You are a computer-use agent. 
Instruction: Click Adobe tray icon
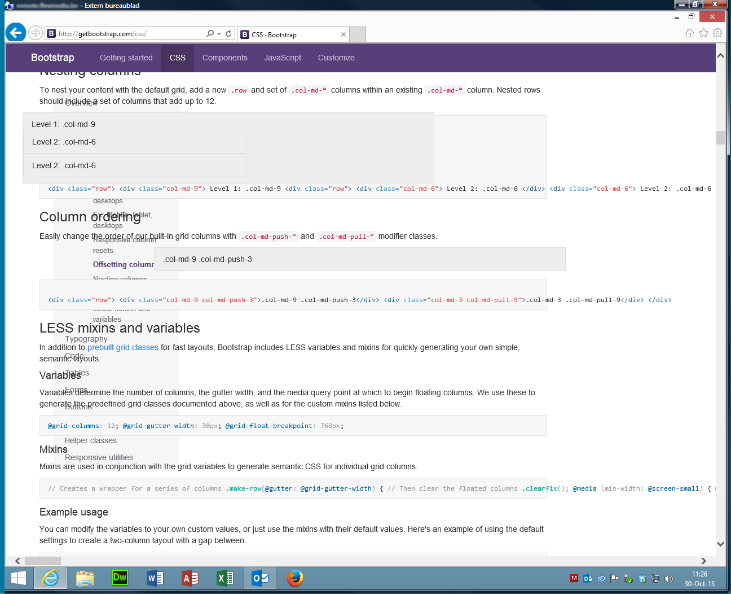click(574, 578)
